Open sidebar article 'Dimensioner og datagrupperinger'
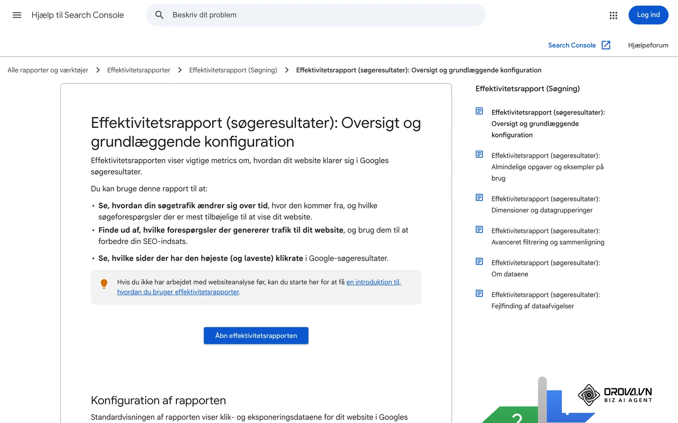 [x=545, y=204]
